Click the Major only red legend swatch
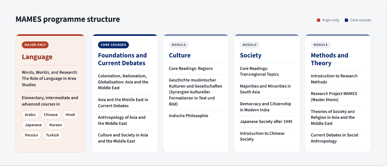 [x=319, y=20]
